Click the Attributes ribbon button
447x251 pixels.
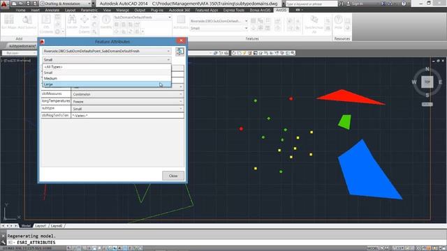(x=180, y=22)
